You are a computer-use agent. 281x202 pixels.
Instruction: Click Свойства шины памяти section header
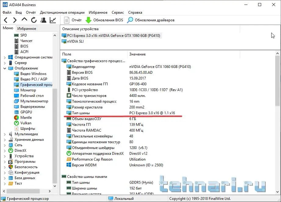pyautogui.click(x=85, y=177)
